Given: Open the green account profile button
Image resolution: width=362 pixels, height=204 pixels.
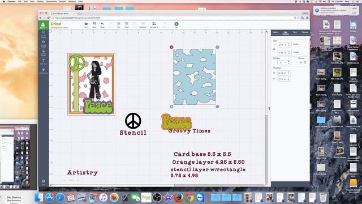Looking at the screenshot, I should [x=43, y=25].
